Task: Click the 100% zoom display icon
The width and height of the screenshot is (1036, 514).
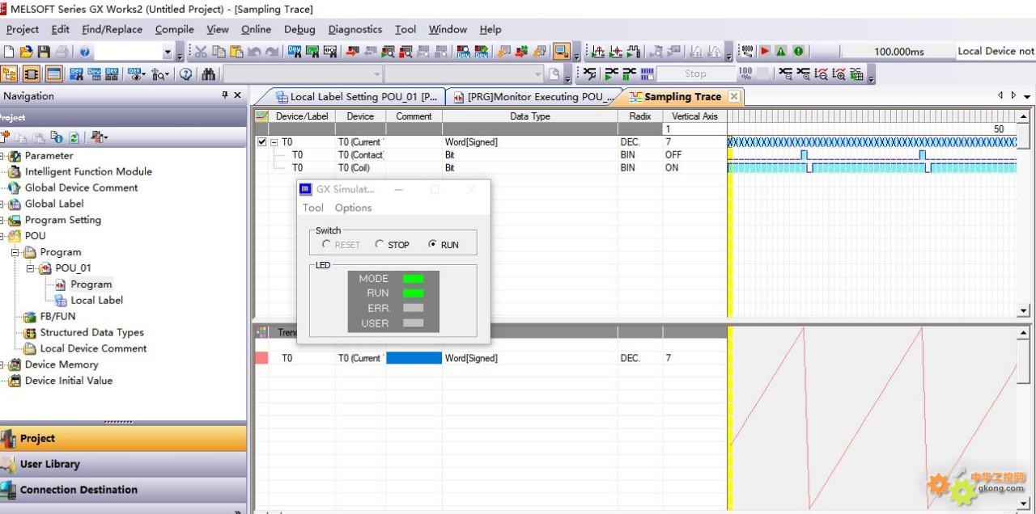Action: coord(745,74)
